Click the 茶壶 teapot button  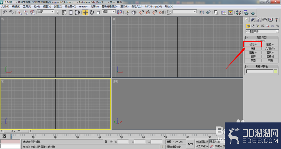tap(253, 61)
